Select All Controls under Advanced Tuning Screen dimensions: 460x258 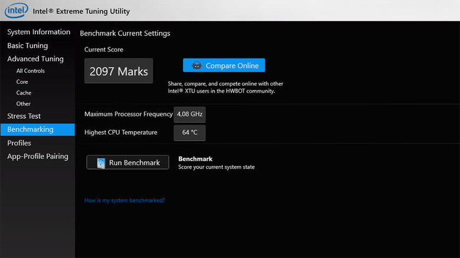pos(31,71)
